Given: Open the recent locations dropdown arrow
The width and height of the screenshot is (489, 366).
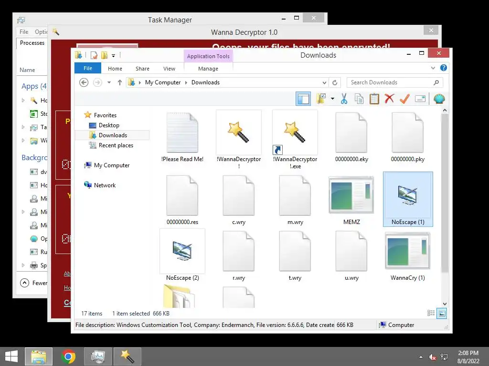Looking at the screenshot, I should tap(109, 82).
